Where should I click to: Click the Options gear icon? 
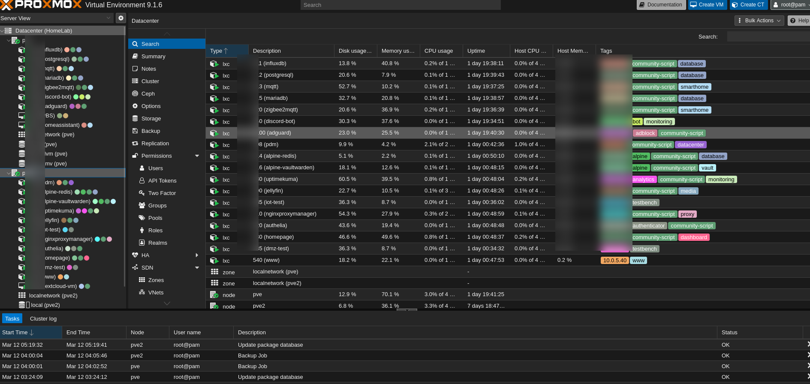(x=135, y=106)
